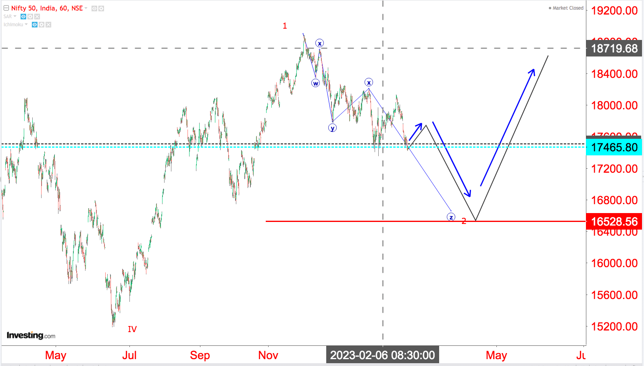
Task: Select the second circled x wave label
Action: 369,82
